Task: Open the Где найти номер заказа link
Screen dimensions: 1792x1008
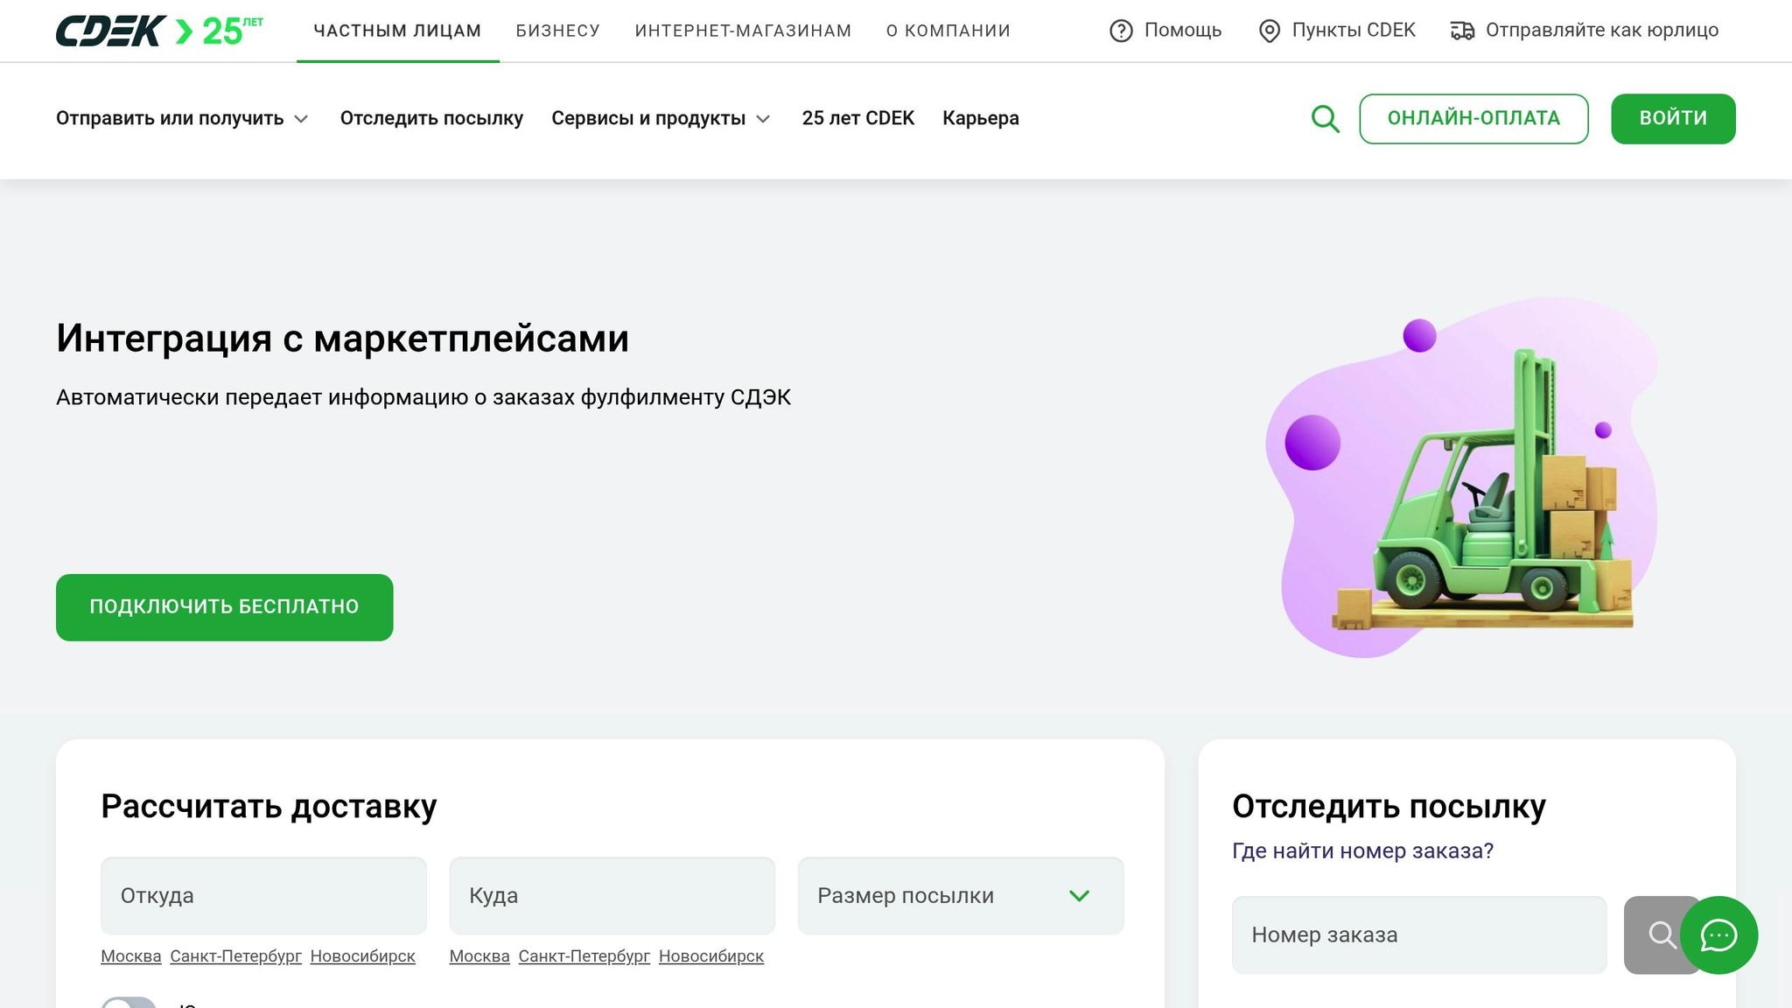Action: 1362,850
